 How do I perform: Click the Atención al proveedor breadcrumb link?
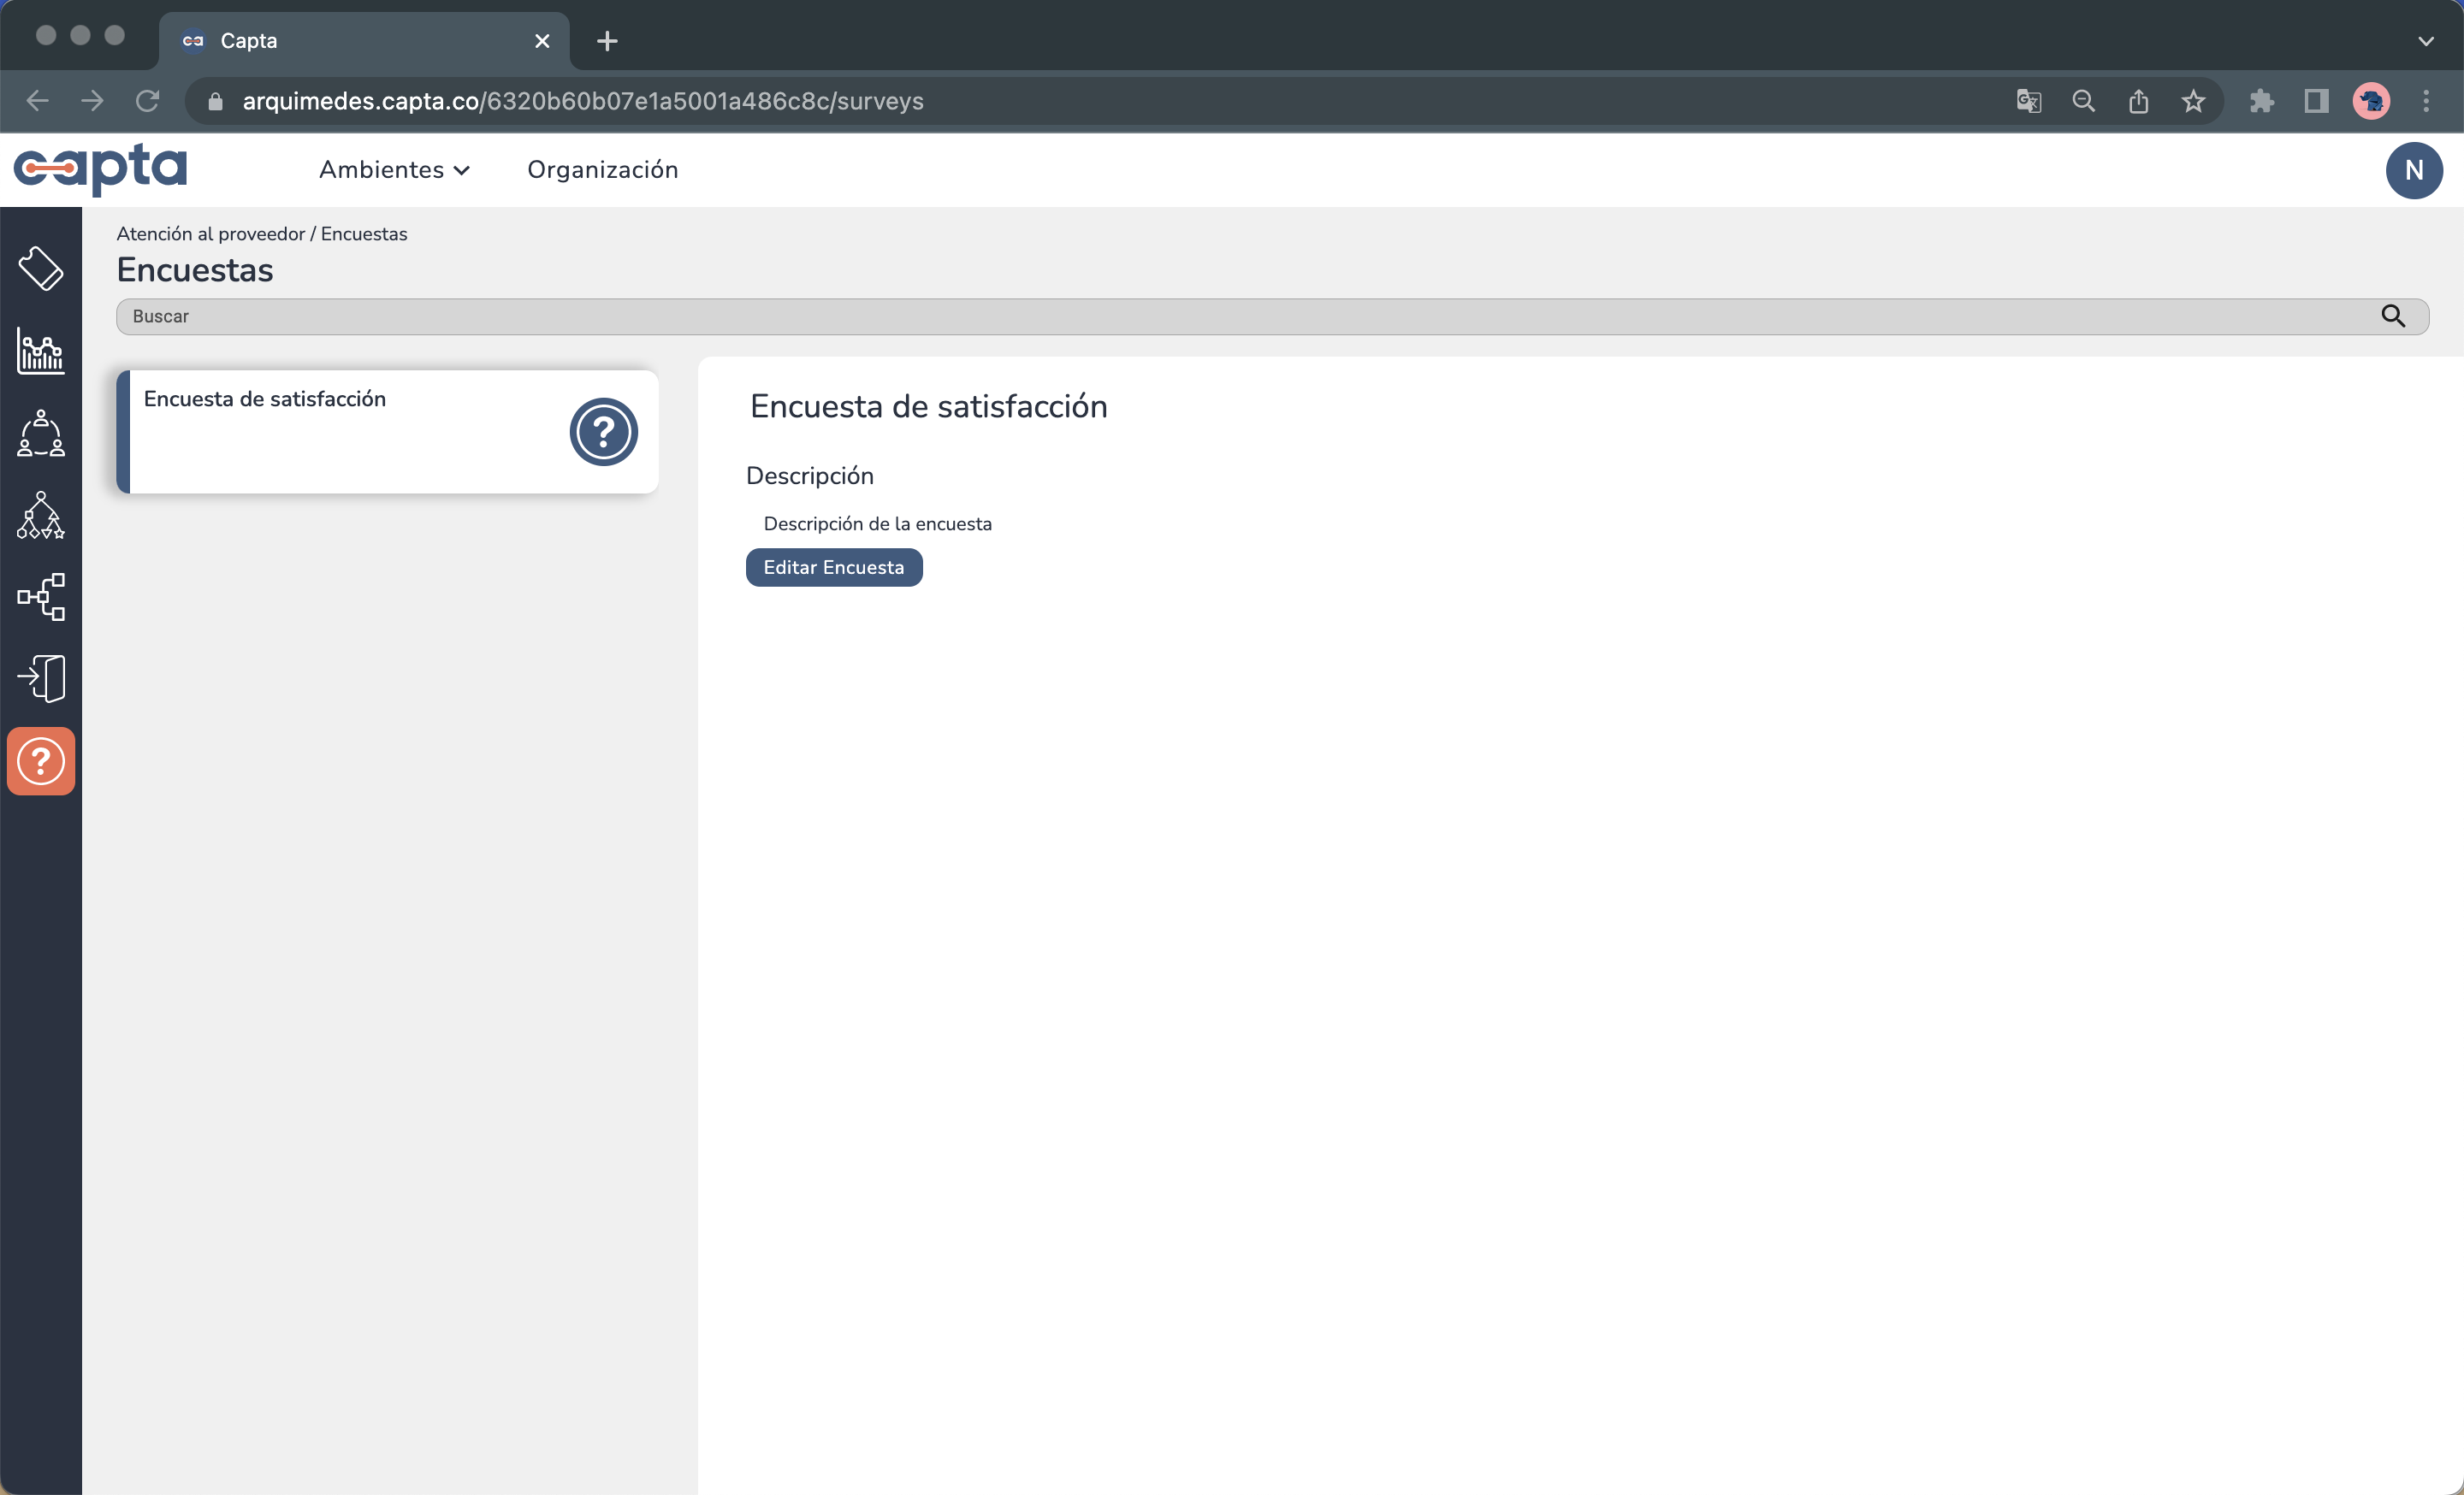[210, 233]
